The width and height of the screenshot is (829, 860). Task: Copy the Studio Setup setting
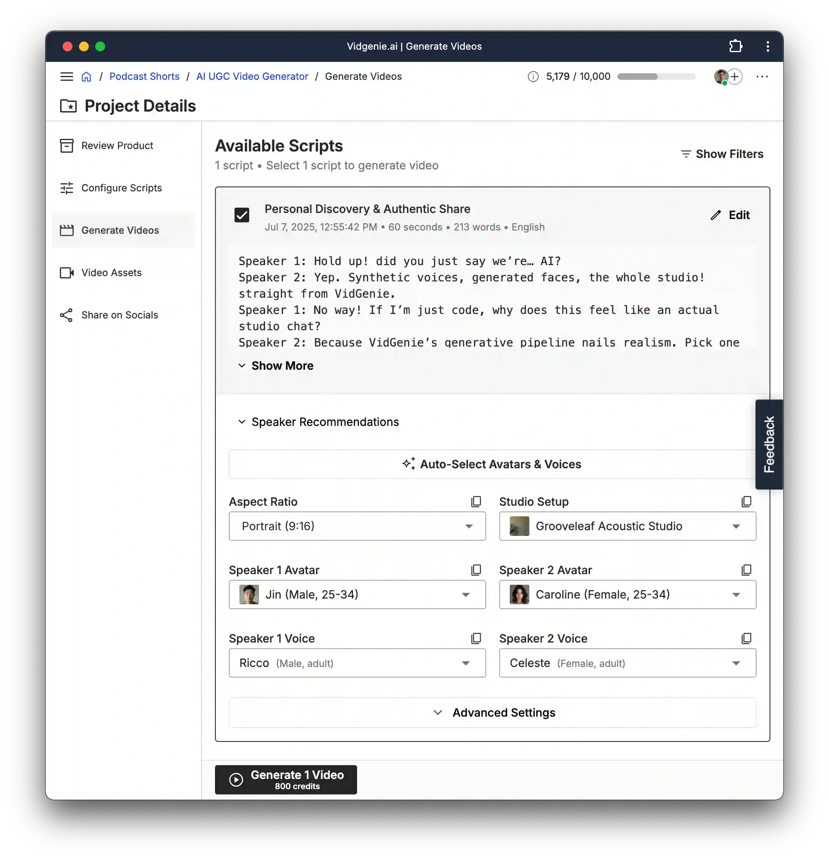(746, 501)
